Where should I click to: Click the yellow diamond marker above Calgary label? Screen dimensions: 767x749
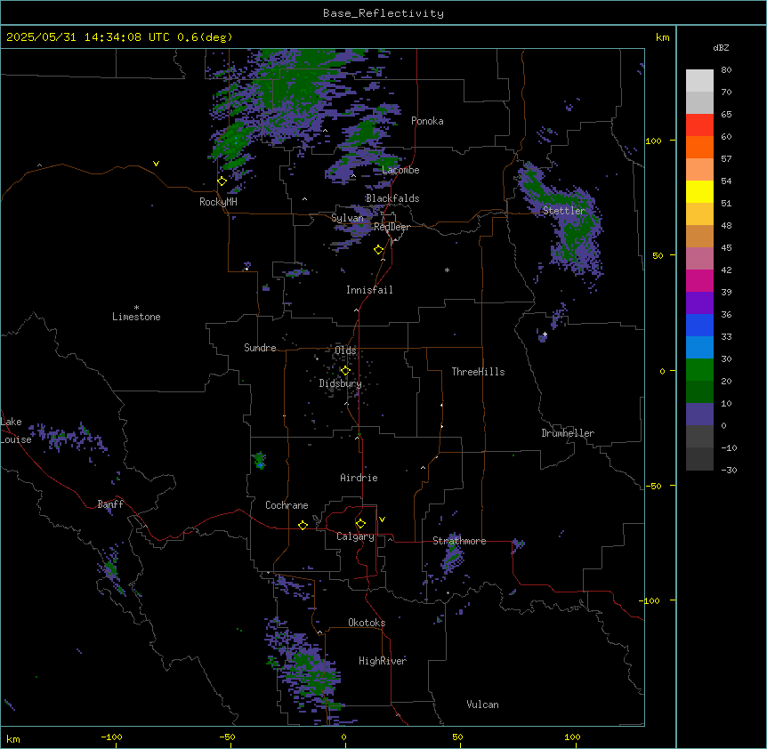click(360, 524)
